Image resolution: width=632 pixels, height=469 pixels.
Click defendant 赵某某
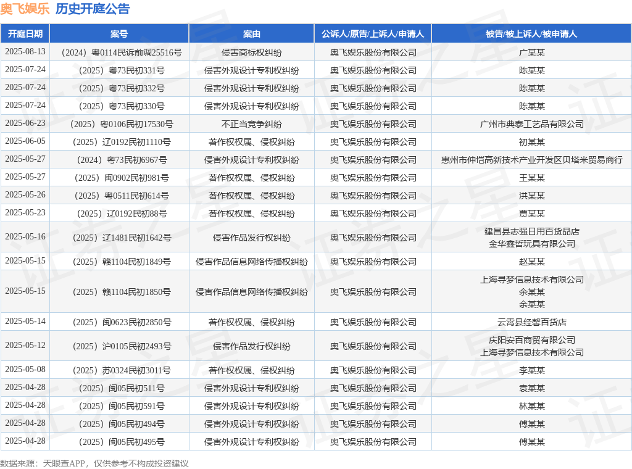coord(531,262)
